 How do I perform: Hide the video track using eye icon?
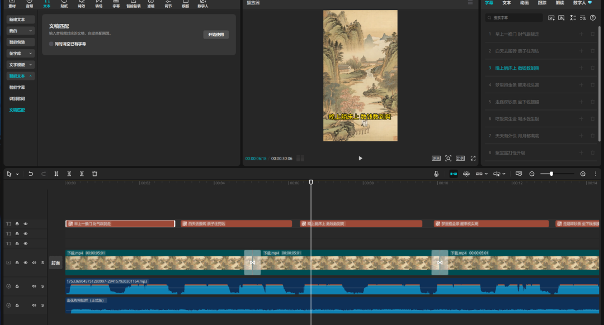26,262
